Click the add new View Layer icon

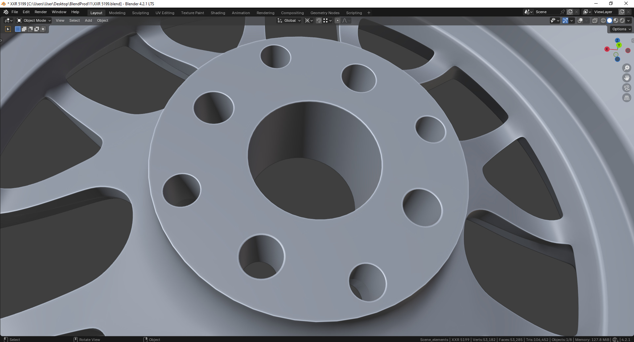[621, 12]
